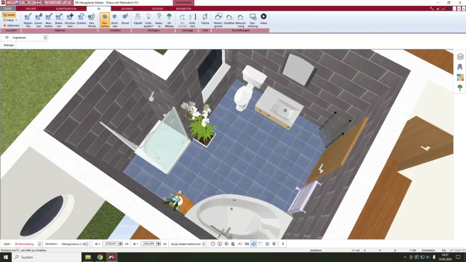The image size is (466, 262).
Task: Open the GELÄNDE ribbon tab
Action: [127, 9]
